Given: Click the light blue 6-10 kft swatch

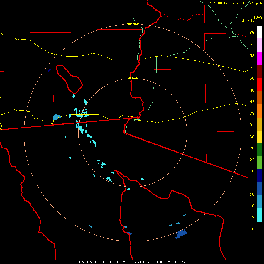Looking at the screenshot, I should click(259, 202).
